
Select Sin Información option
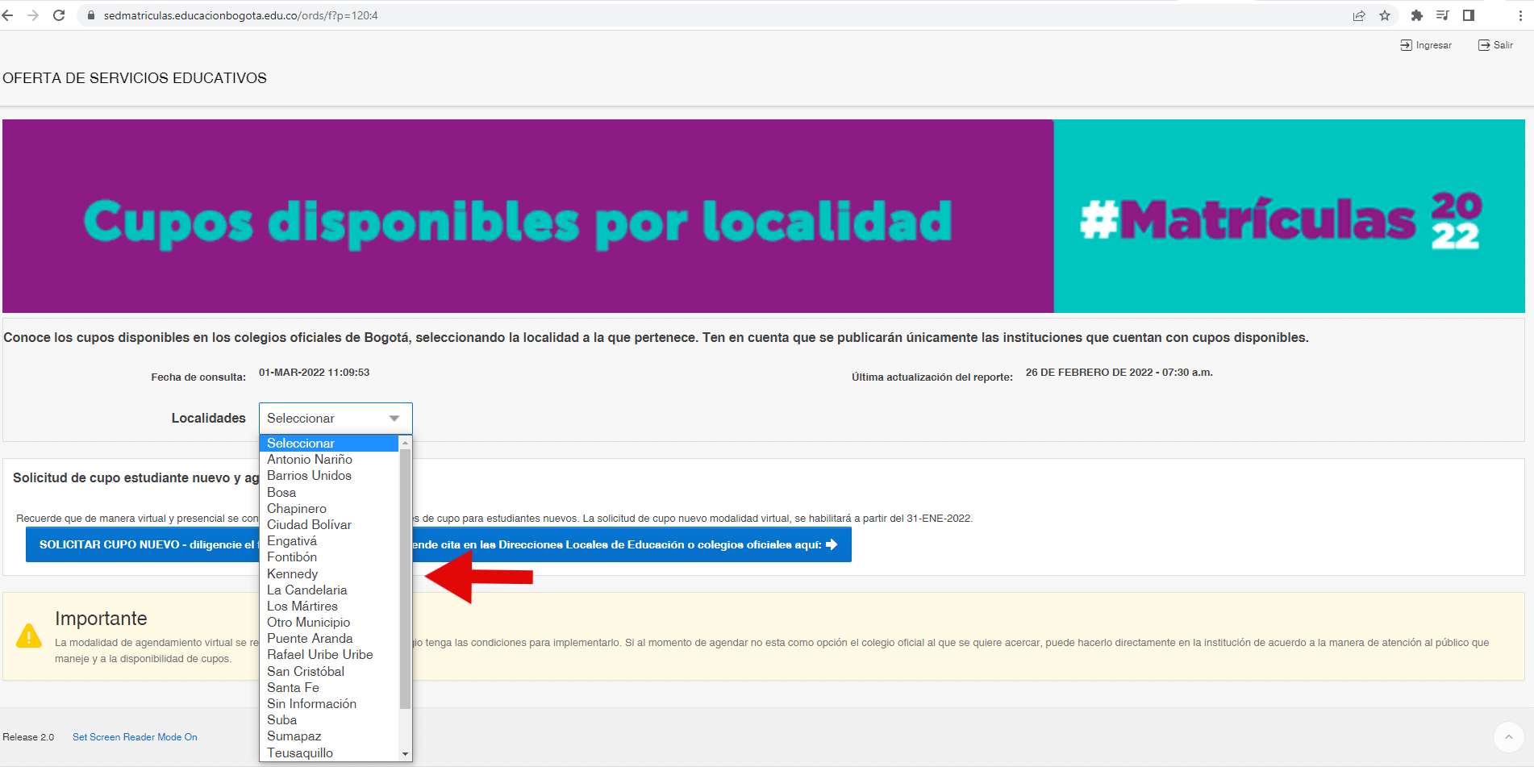[329, 704]
